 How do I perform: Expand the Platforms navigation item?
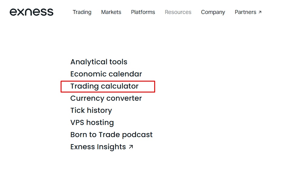pyautogui.click(x=143, y=12)
